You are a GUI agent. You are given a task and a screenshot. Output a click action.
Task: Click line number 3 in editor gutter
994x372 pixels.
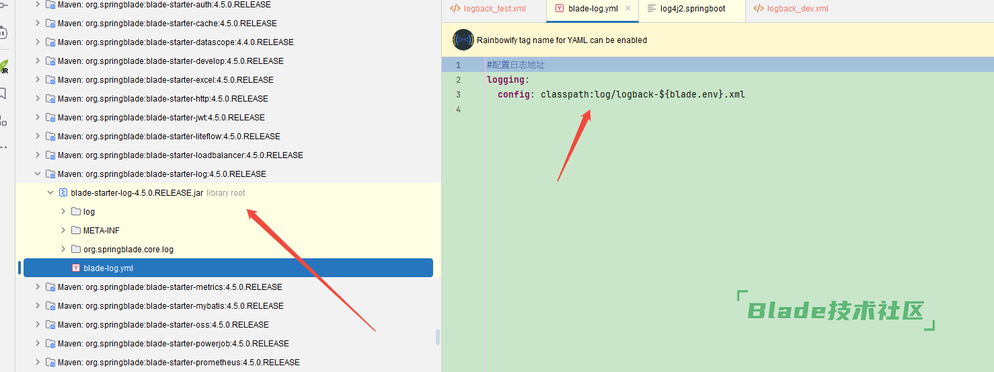(458, 94)
